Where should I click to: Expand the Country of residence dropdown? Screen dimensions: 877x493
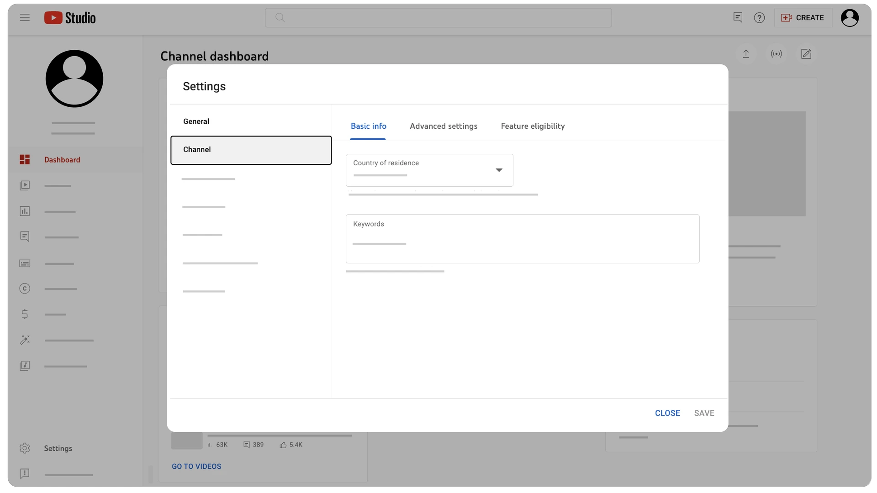(429, 170)
